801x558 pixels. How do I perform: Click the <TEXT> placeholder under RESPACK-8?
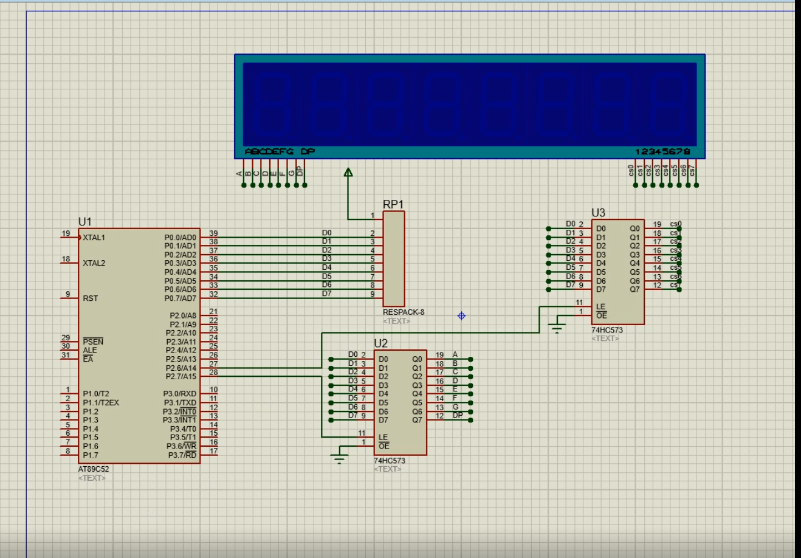396,321
